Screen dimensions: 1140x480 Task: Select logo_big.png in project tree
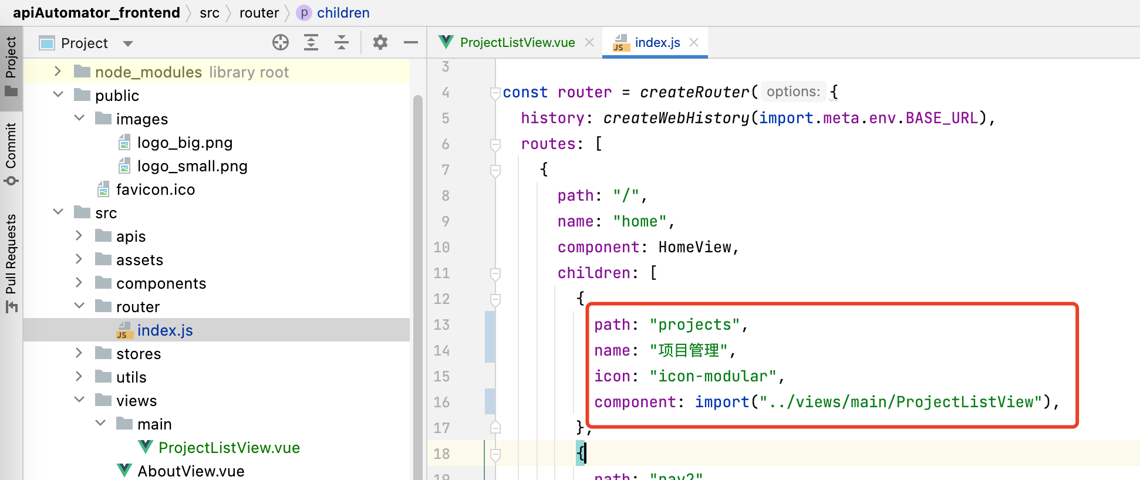(x=185, y=143)
